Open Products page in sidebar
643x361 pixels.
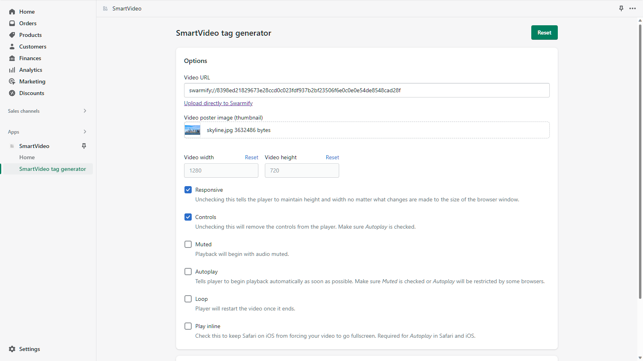point(31,35)
